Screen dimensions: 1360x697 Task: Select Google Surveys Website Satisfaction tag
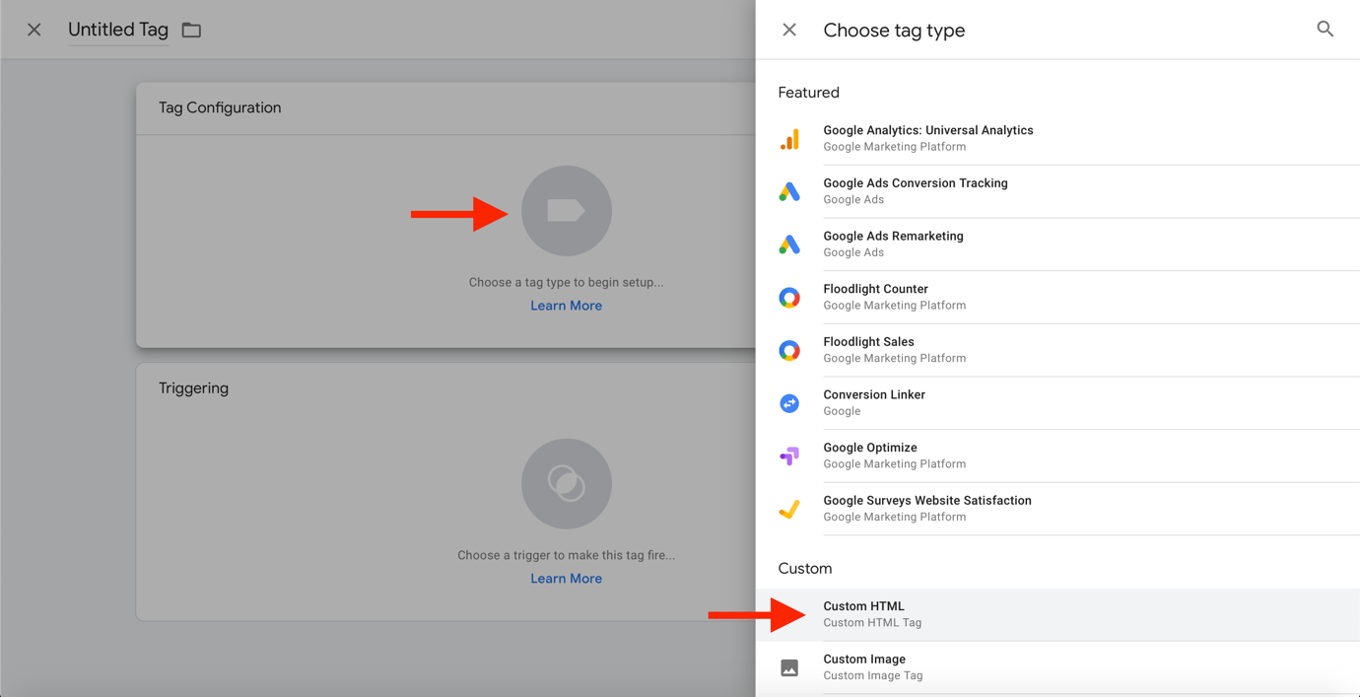pos(1057,509)
